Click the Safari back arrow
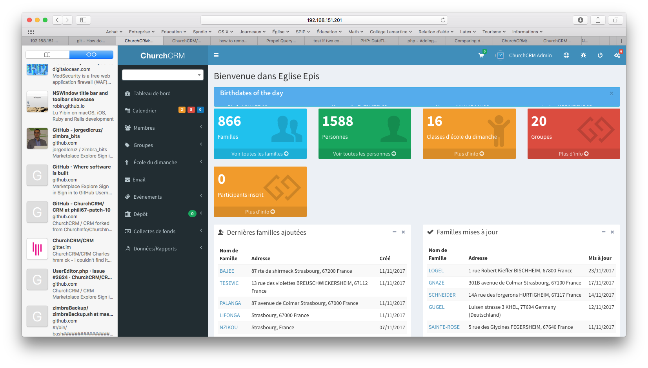This screenshot has width=648, height=368. (57, 20)
